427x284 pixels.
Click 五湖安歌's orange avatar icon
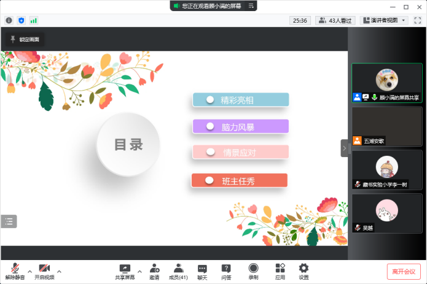(357, 140)
